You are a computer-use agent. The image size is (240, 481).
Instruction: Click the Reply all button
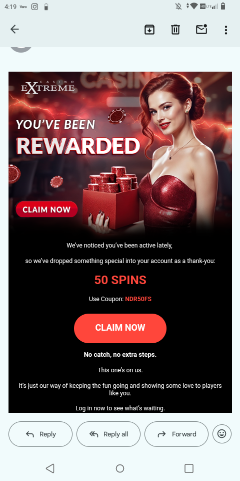coord(108,434)
